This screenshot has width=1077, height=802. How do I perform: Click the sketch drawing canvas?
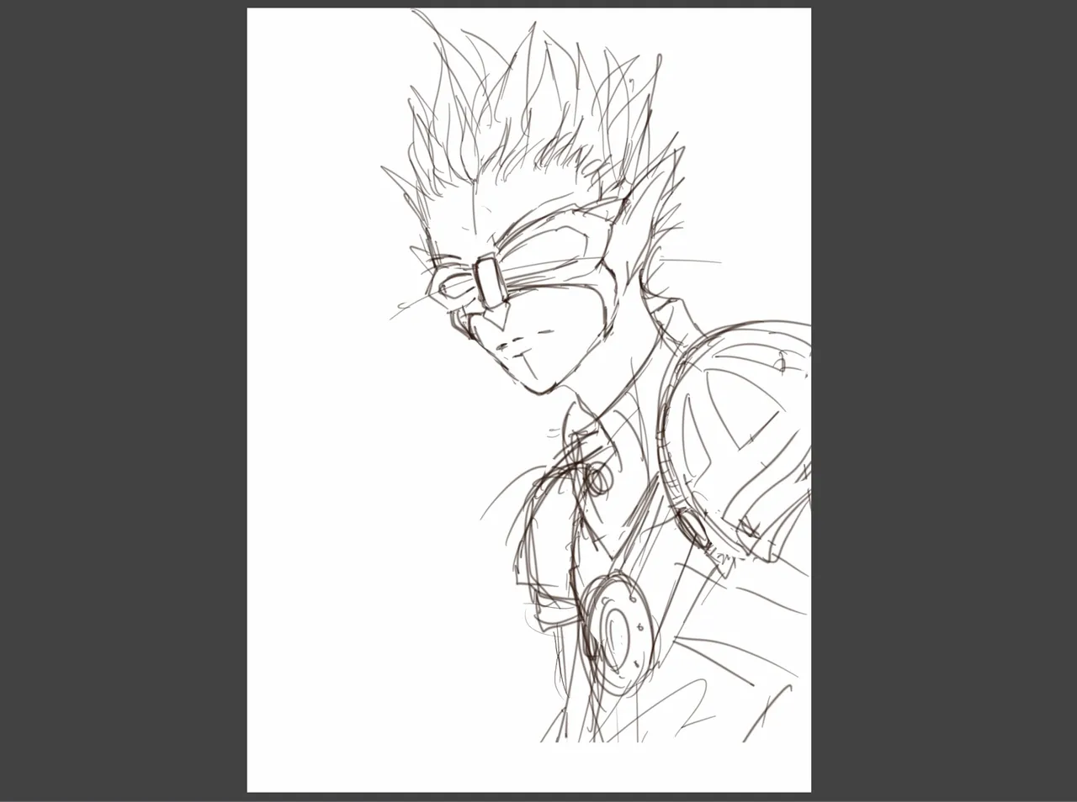(x=528, y=400)
